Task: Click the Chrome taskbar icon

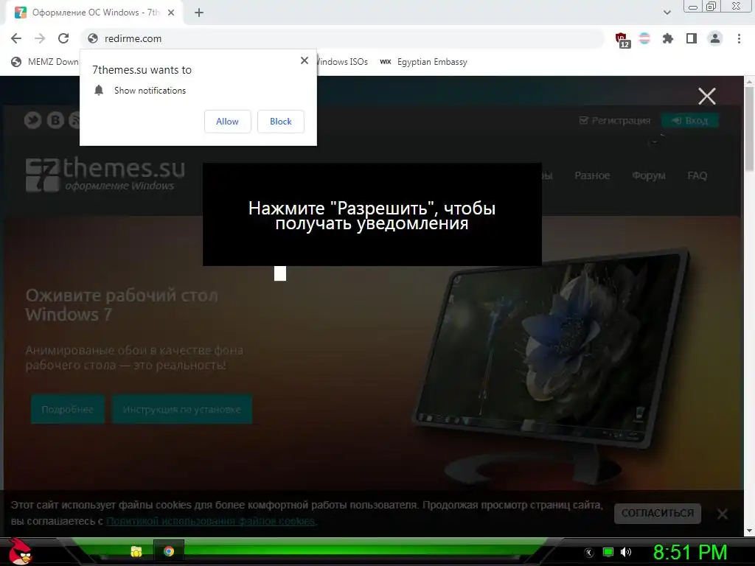Action: (169, 551)
